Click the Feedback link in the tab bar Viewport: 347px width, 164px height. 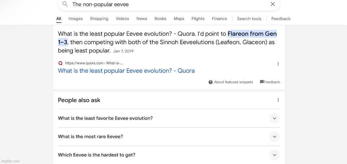tap(281, 19)
